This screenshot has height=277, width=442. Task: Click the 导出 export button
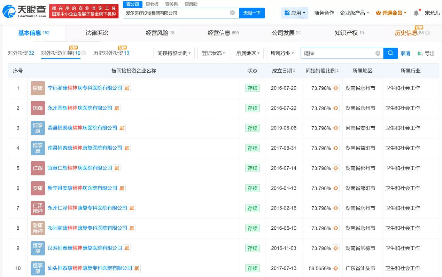click(426, 53)
